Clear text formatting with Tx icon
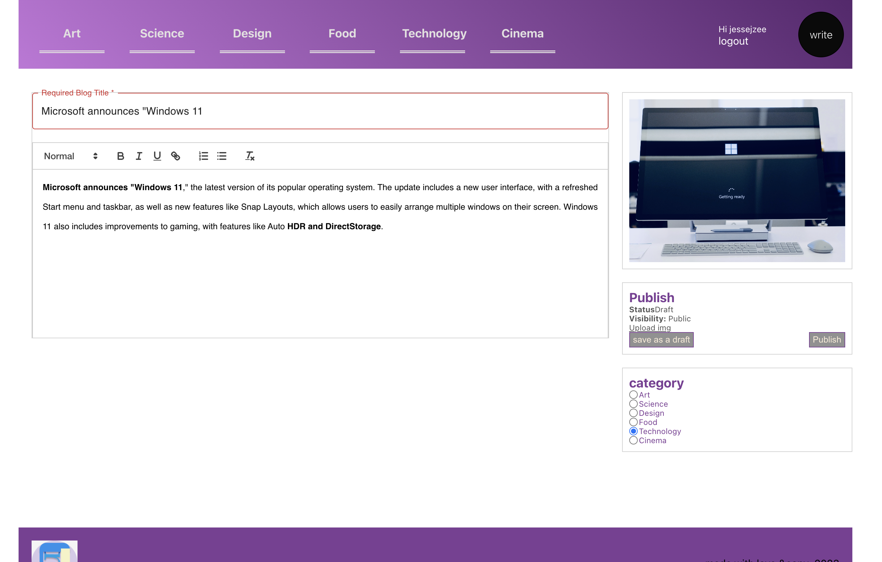This screenshot has width=882, height=562. [249, 156]
